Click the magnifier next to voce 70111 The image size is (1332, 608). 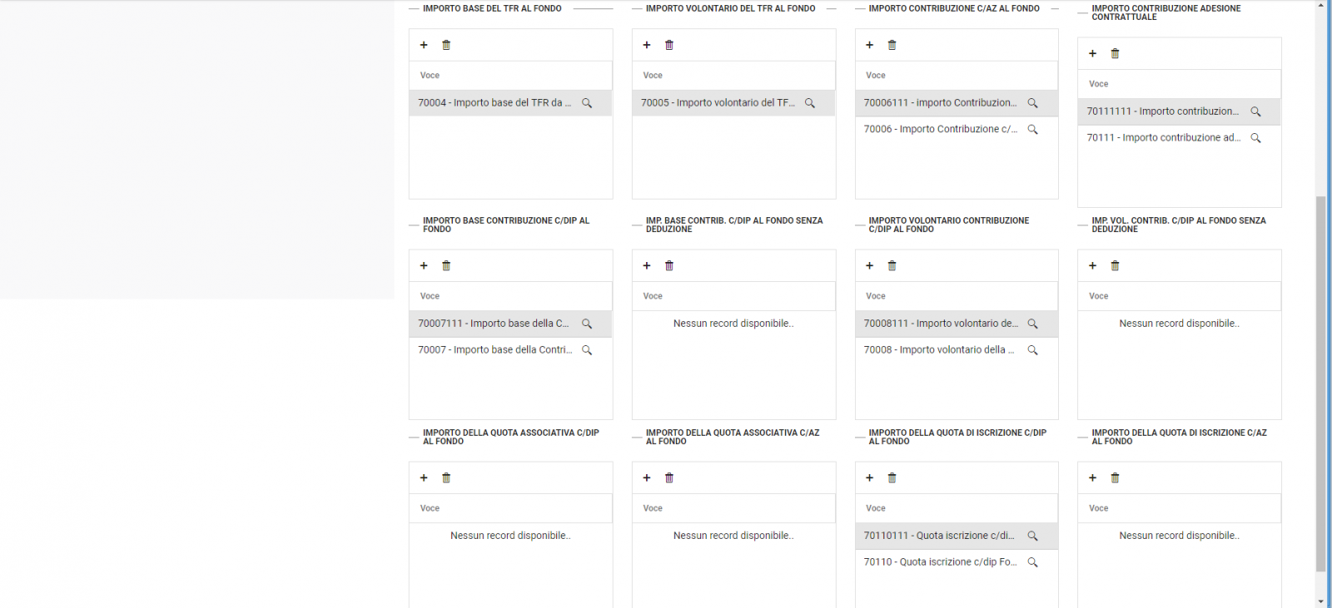click(1256, 138)
